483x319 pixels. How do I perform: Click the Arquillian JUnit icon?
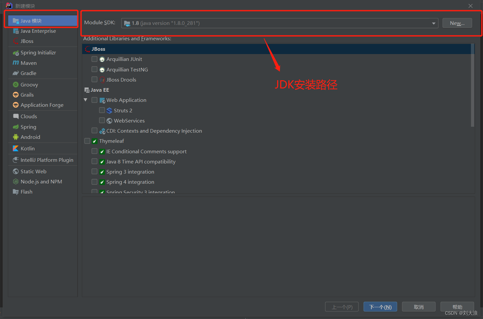102,59
